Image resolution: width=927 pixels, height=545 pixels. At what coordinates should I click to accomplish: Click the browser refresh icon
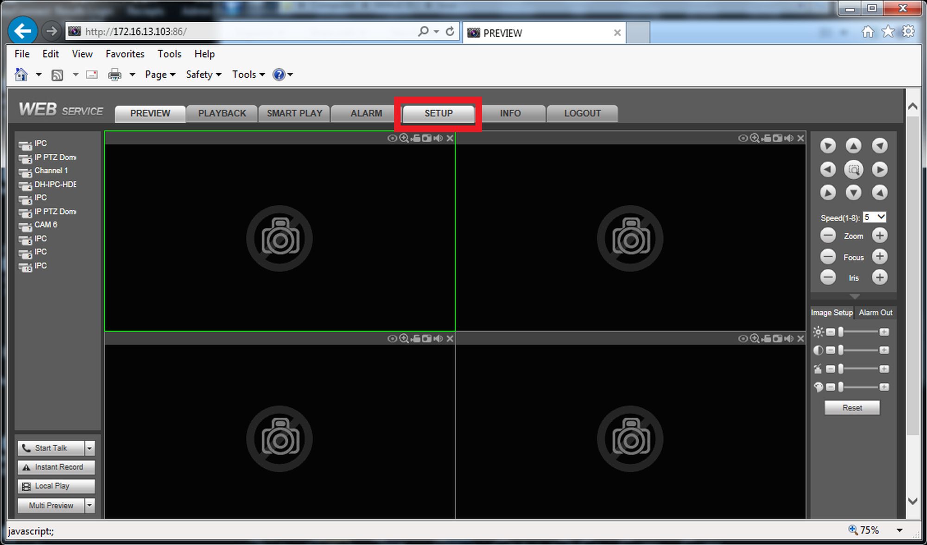[450, 32]
